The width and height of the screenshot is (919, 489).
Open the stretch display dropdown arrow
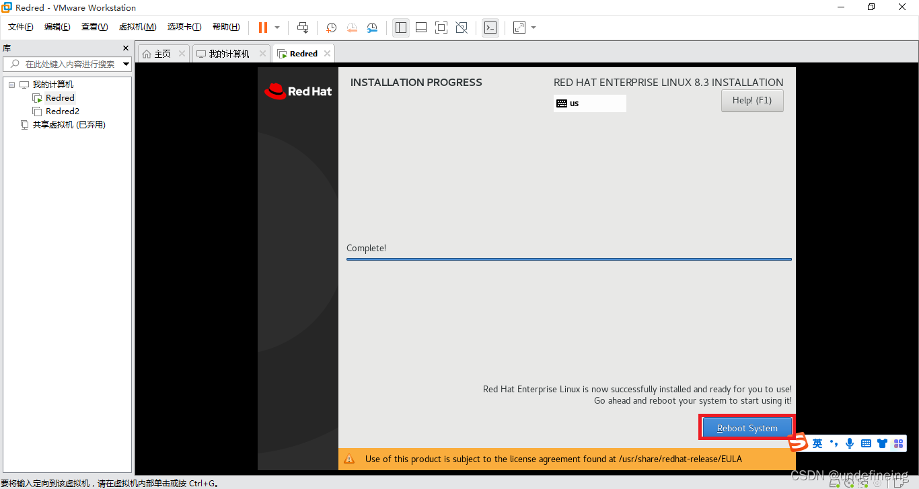[x=534, y=28]
